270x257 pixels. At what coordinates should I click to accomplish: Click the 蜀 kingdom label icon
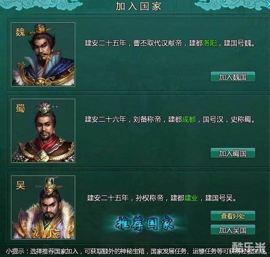(20, 108)
